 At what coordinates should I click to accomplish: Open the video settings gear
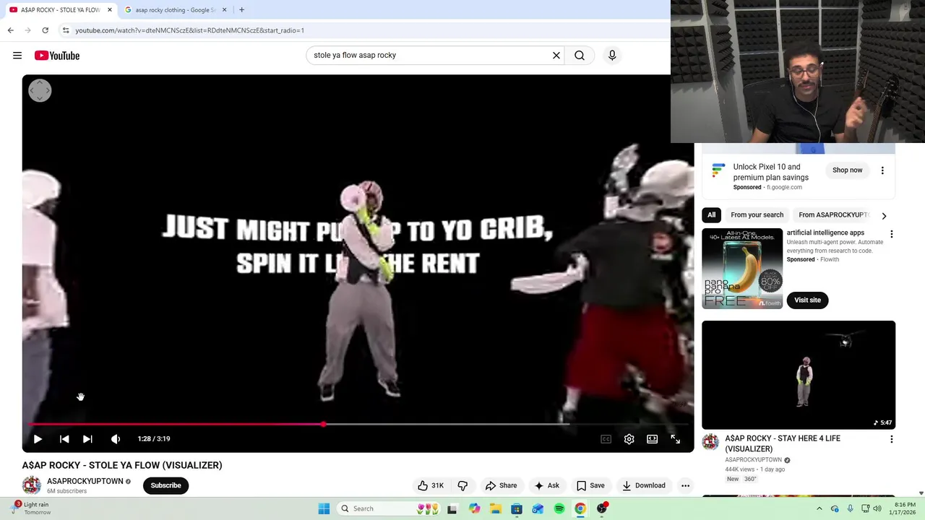pyautogui.click(x=629, y=439)
